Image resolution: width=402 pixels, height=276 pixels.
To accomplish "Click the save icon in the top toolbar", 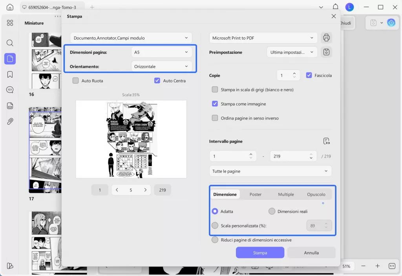I will click(373, 23).
